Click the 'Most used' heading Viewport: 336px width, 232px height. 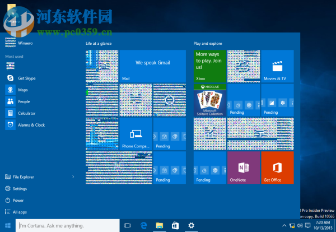pos(14,57)
